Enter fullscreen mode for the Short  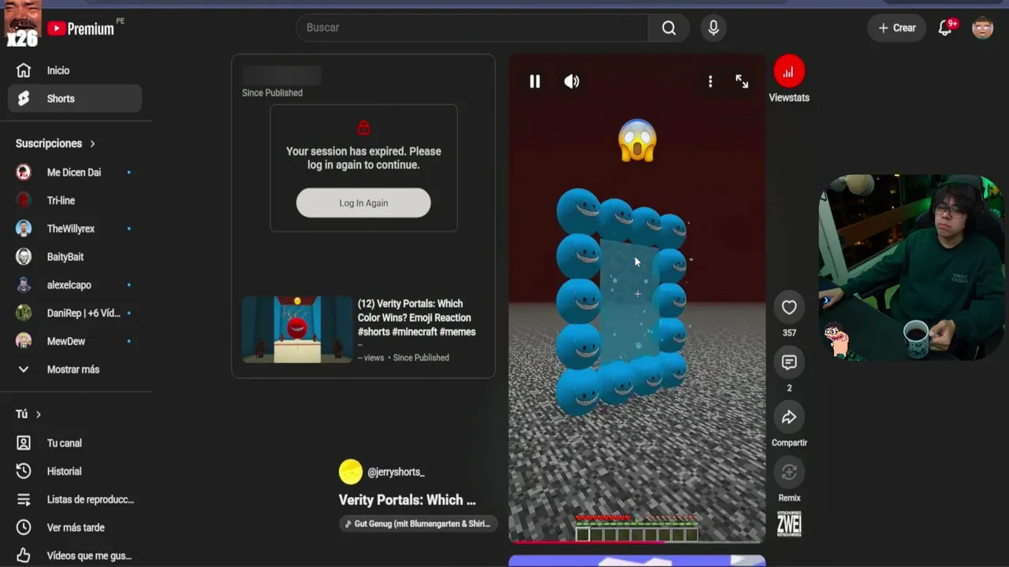742,81
